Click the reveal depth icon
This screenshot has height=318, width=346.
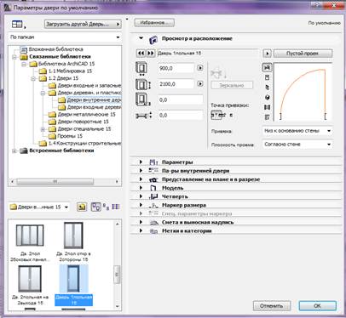pyautogui.click(x=144, y=116)
